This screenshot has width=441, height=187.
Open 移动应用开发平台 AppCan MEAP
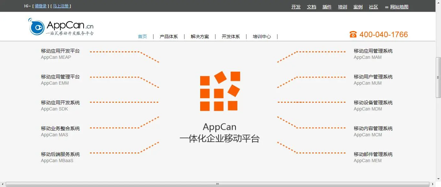point(60,54)
